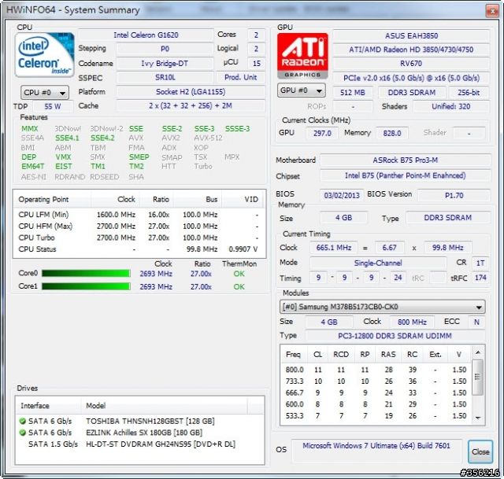Click the green status icon beside EZLINK drive
The width and height of the screenshot is (504, 479).
point(23,433)
